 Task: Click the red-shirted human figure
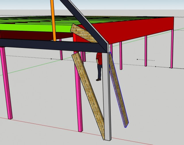click(99, 67)
